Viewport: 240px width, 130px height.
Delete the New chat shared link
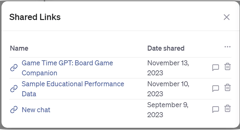(x=227, y=108)
